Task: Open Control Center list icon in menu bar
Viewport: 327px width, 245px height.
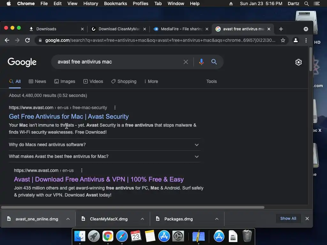Action: pos(317,4)
